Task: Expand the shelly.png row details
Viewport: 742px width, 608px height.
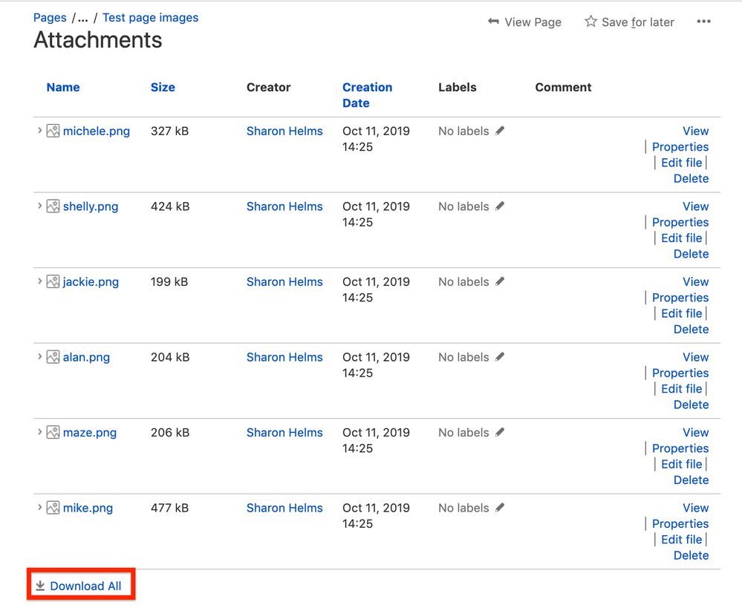Action: (x=40, y=206)
